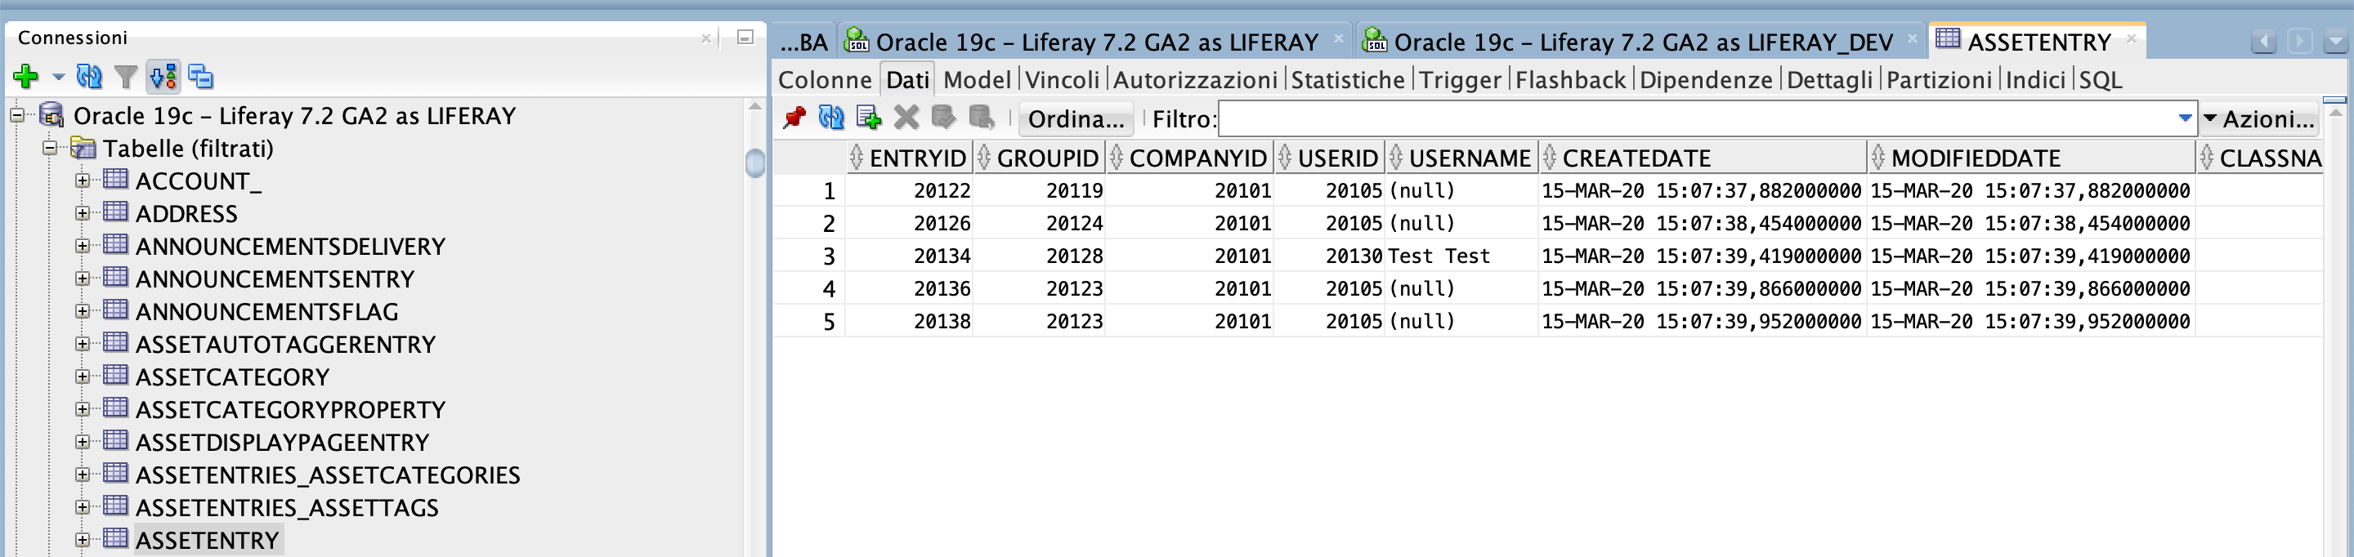Open the filter funnel icon in Connessioni
2354x557 pixels.
tap(126, 77)
